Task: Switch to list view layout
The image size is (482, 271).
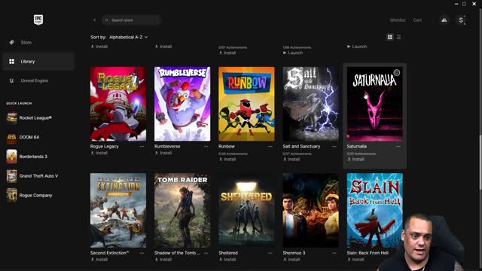Action: [x=398, y=37]
